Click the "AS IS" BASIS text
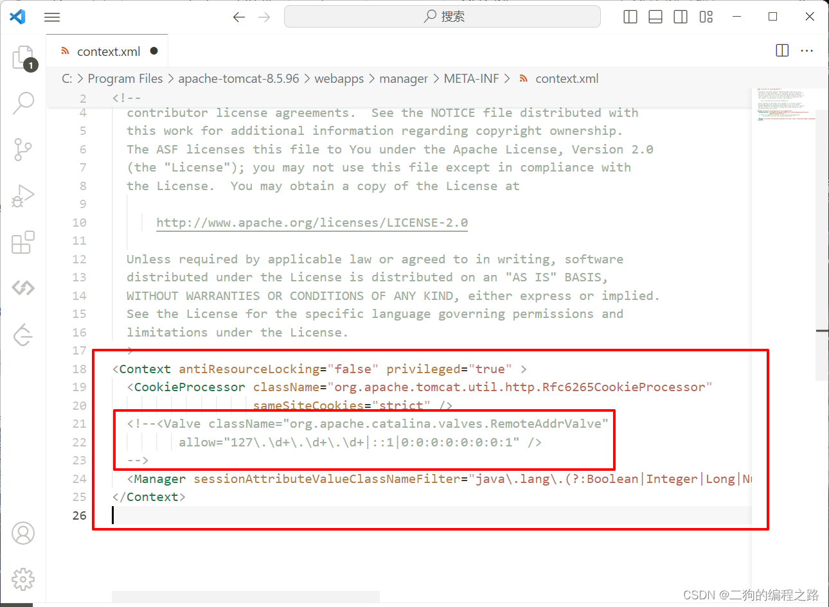 [557, 277]
